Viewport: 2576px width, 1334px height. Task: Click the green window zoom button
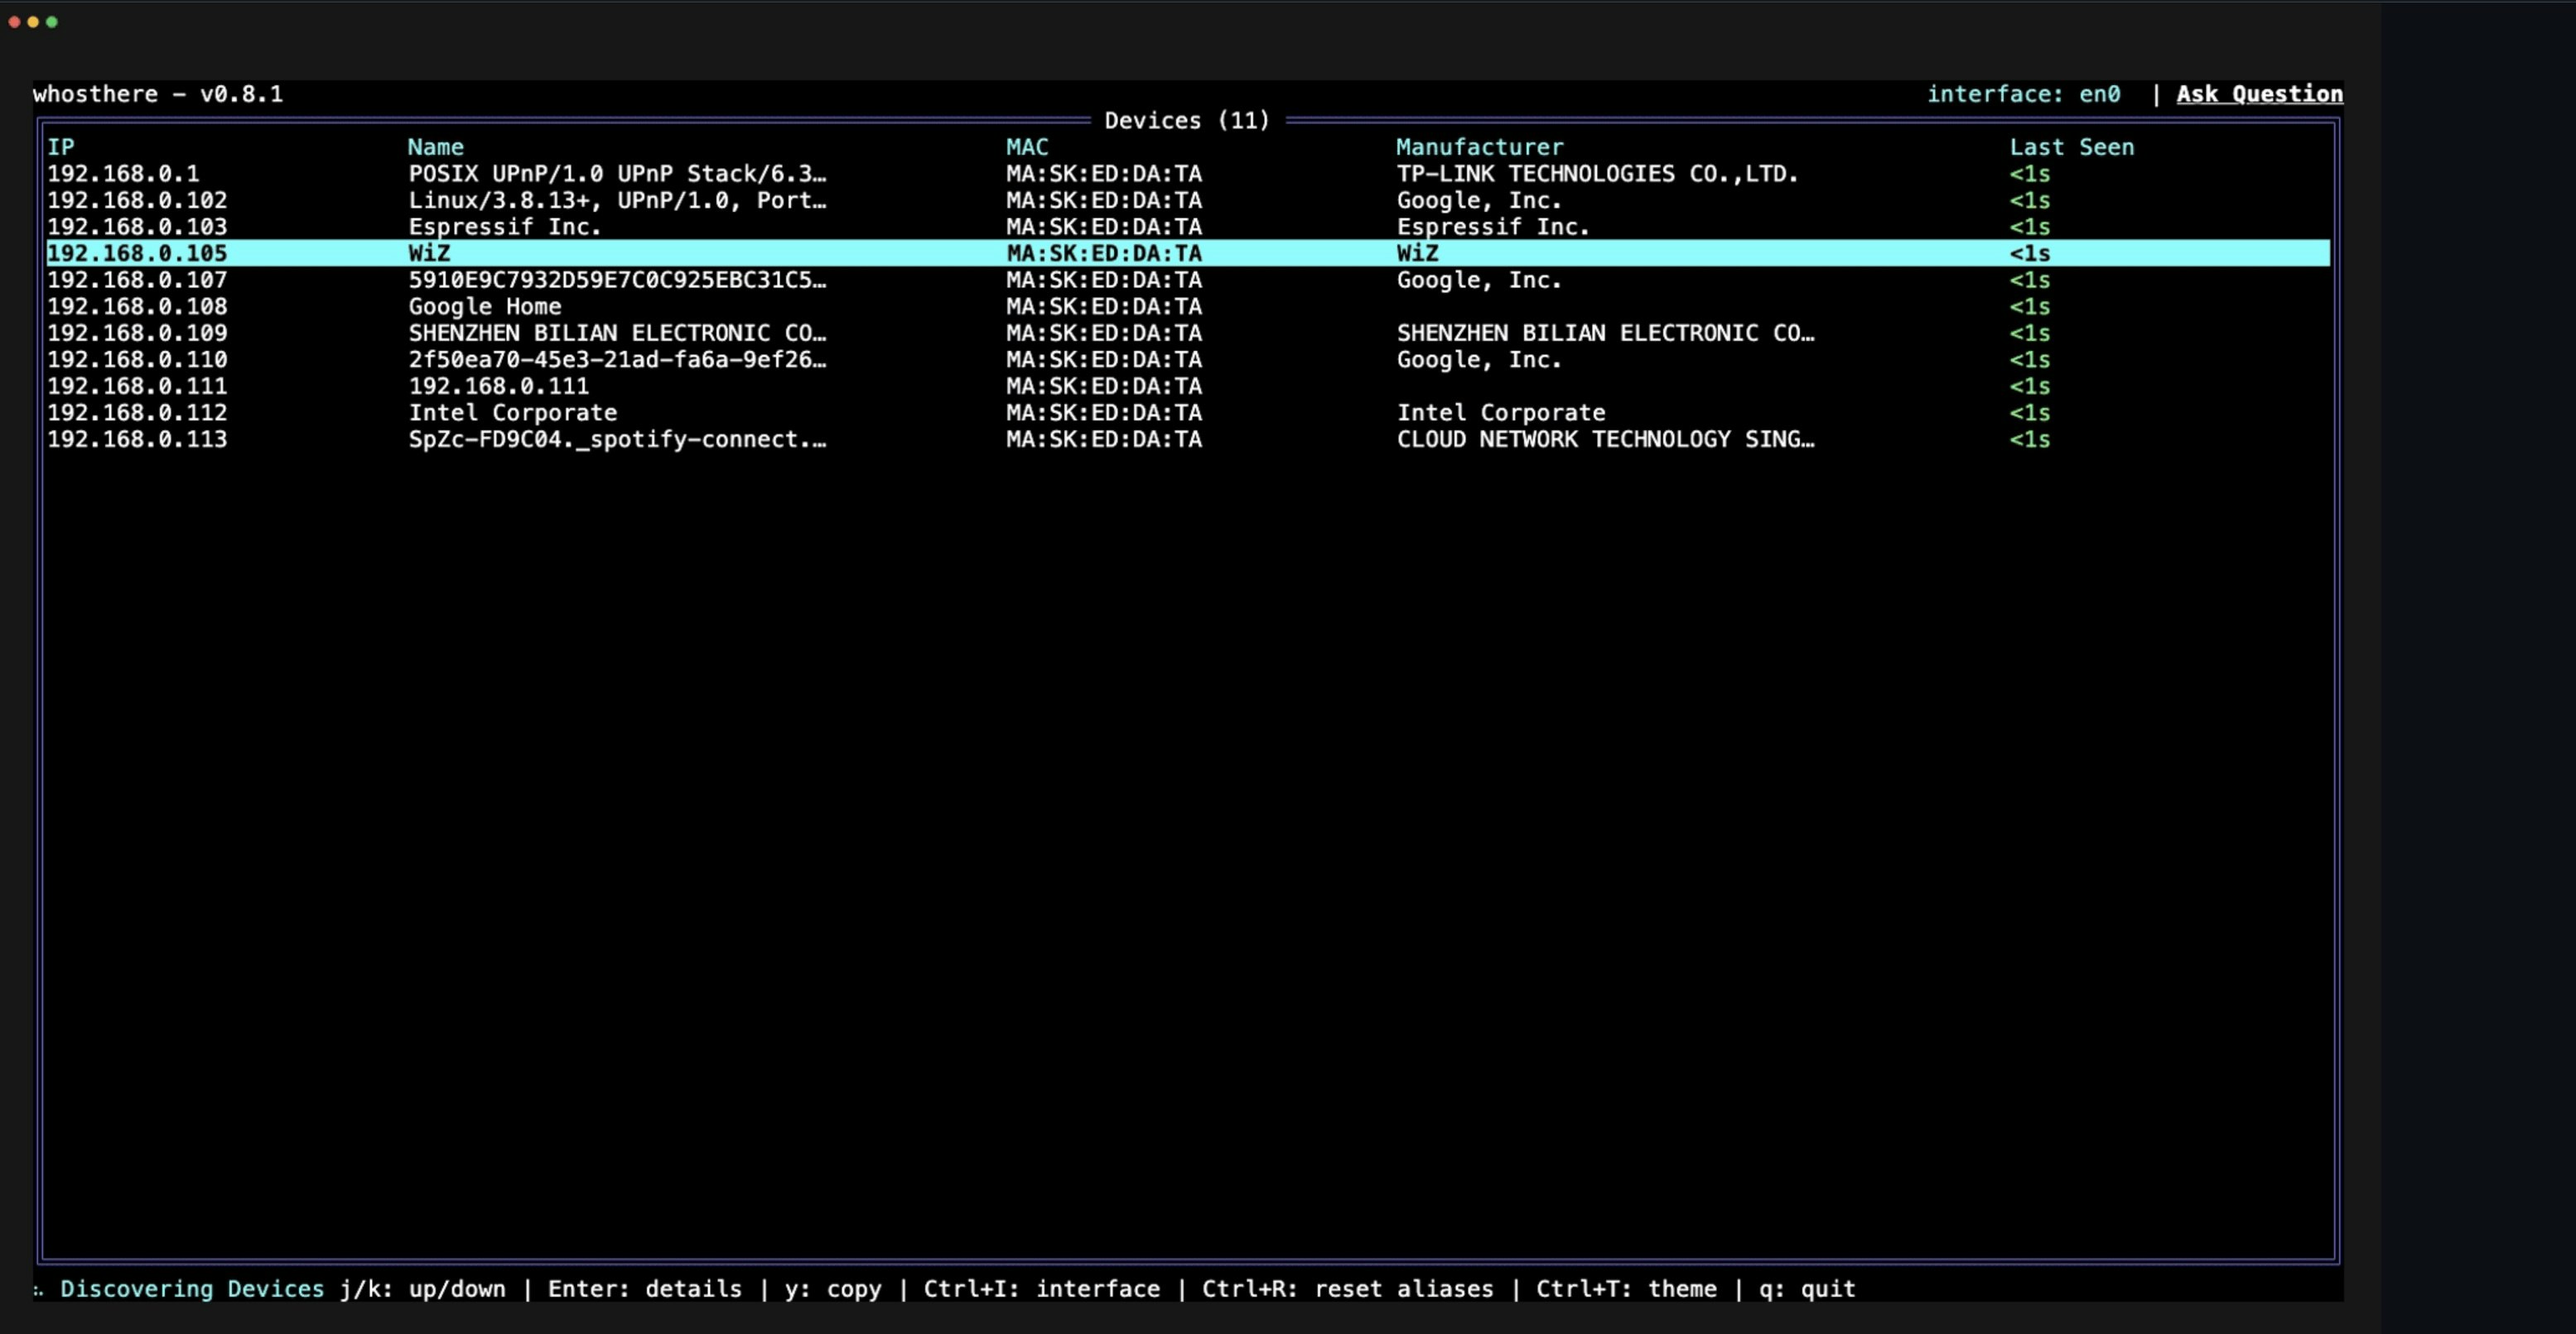tap(52, 22)
